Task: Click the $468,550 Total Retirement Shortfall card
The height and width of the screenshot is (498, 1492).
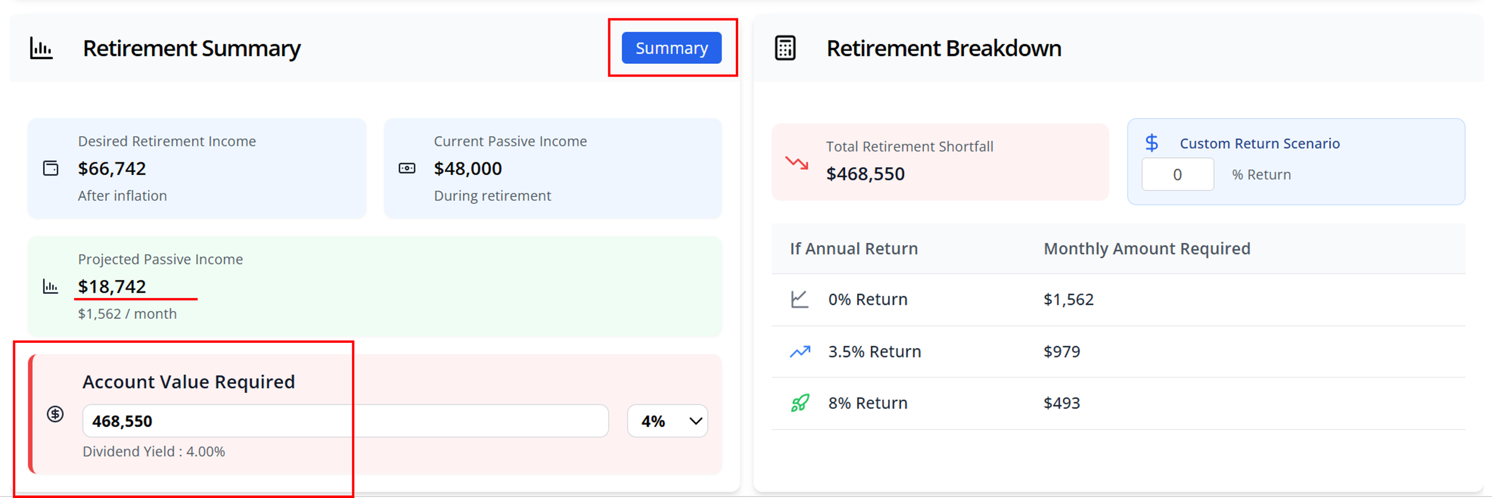Action: [x=940, y=162]
